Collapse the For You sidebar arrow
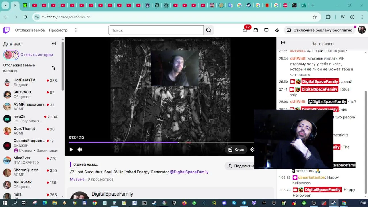 point(54,43)
